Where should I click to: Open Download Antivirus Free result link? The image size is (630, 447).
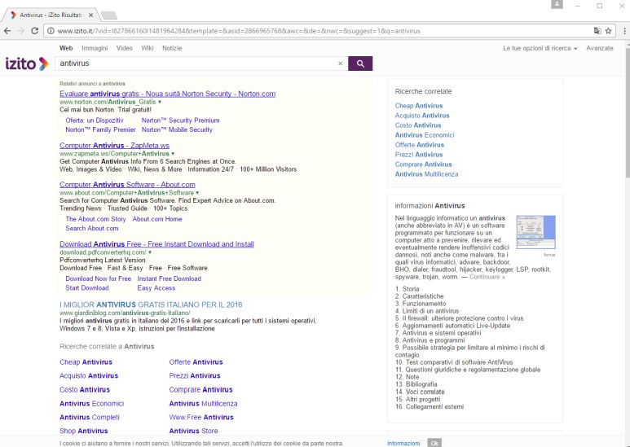[156, 244]
